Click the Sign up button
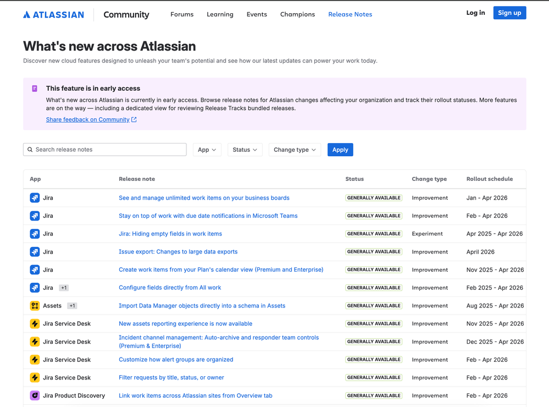Screen dimensions: 549x407 (x=509, y=13)
